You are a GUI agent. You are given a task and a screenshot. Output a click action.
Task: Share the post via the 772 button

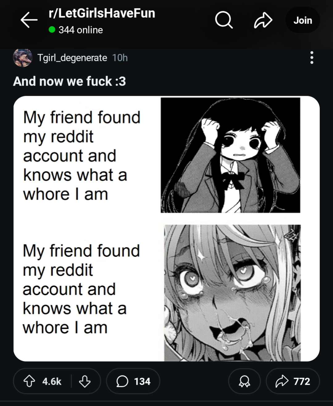[293, 381]
